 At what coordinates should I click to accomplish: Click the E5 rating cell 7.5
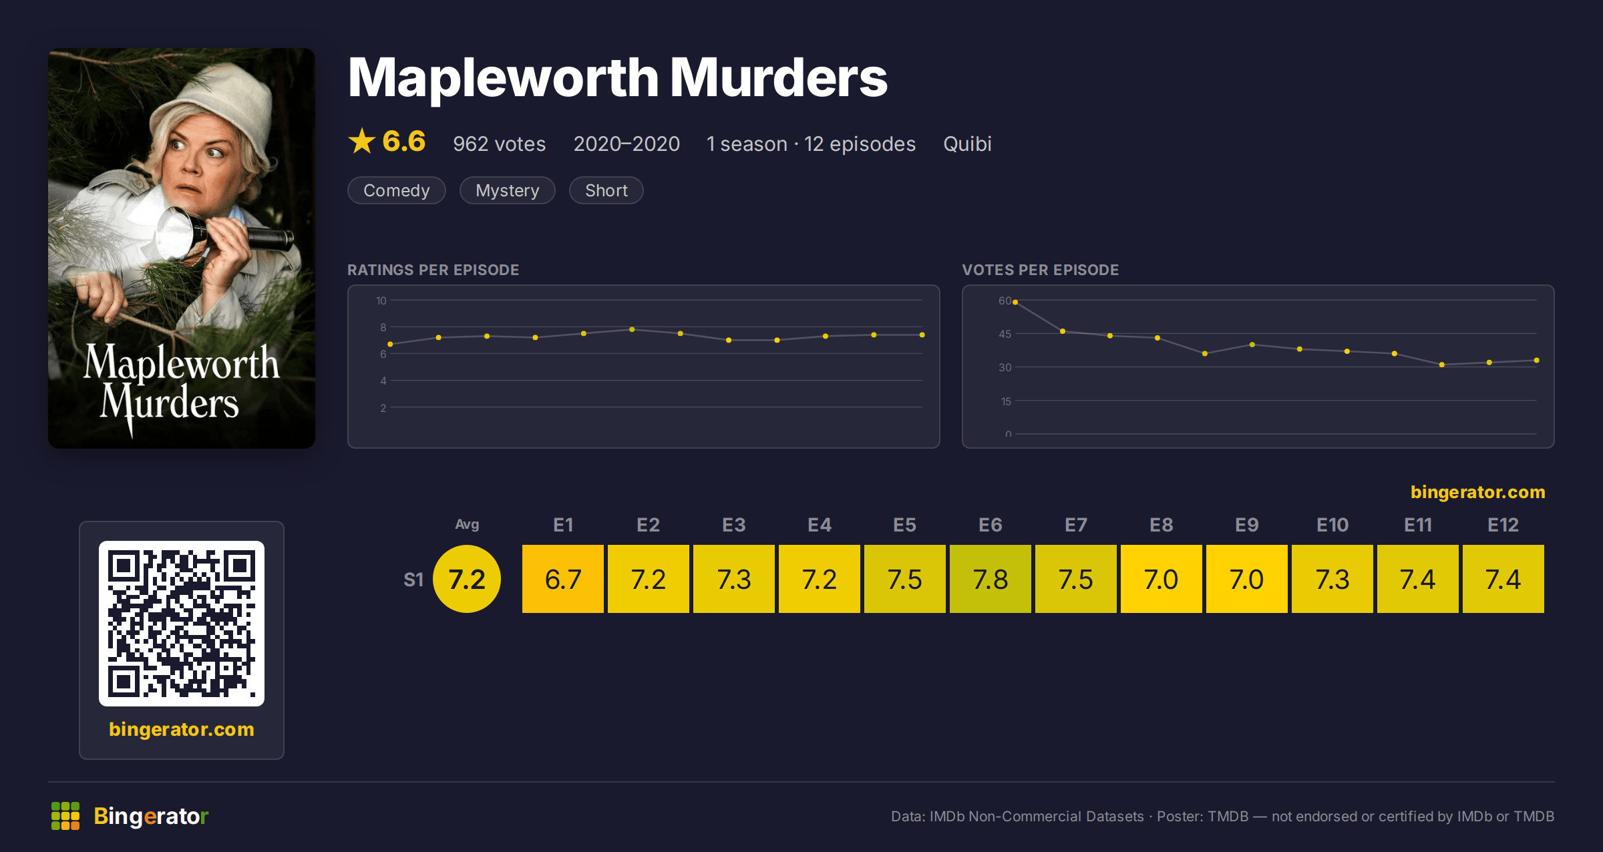[905, 579]
